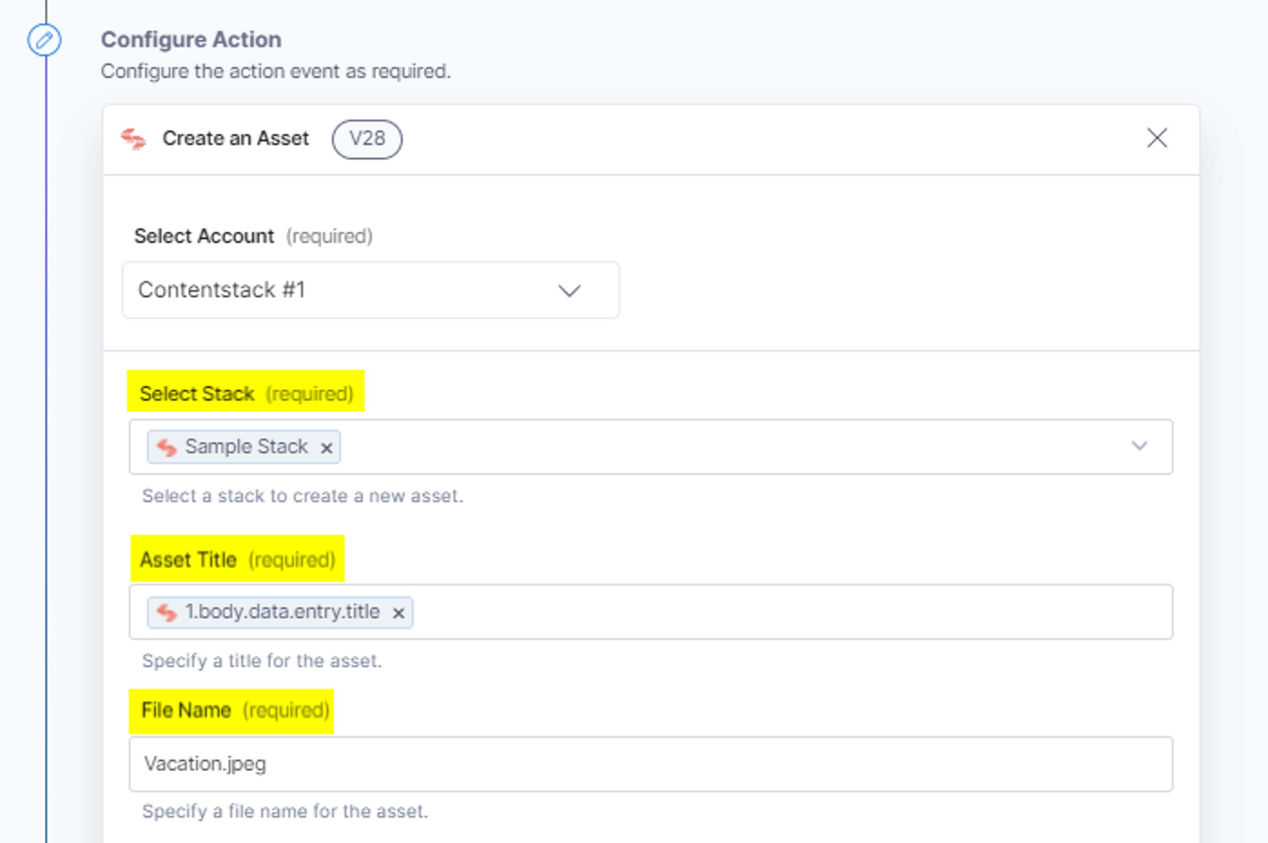Click the Configure Action heading

(191, 40)
